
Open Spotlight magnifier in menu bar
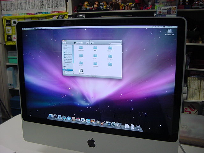pyautogui.click(x=175, y=27)
